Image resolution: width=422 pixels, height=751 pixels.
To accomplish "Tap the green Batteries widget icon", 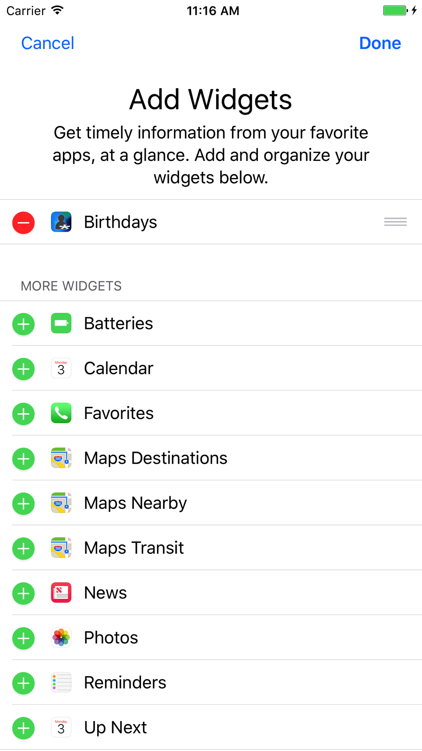I will (61, 324).
